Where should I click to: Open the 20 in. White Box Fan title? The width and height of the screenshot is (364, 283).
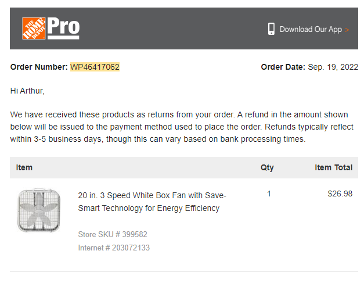(x=152, y=202)
